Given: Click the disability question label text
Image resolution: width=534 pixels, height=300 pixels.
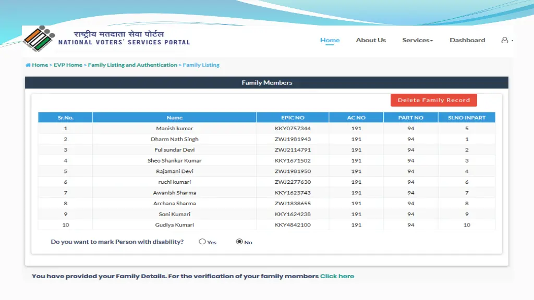Looking at the screenshot, I should pyautogui.click(x=117, y=242).
